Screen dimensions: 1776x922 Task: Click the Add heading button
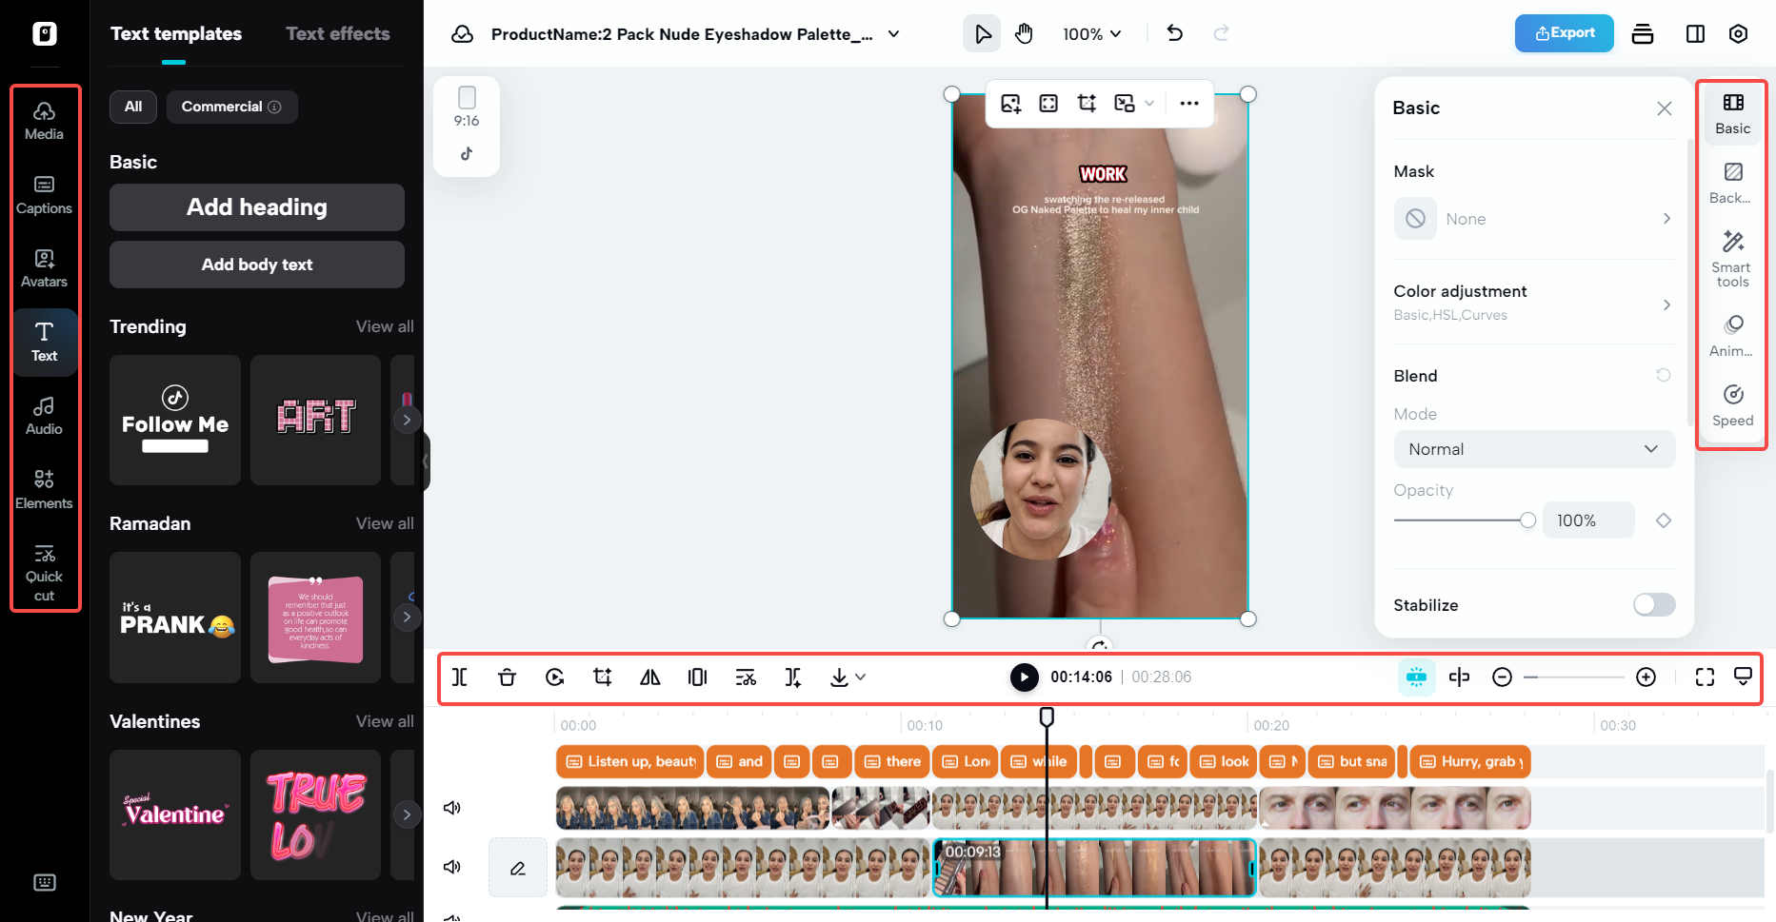(x=256, y=206)
